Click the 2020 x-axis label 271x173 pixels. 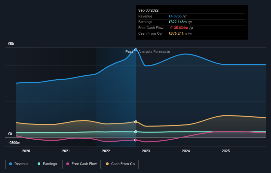tap(26, 151)
